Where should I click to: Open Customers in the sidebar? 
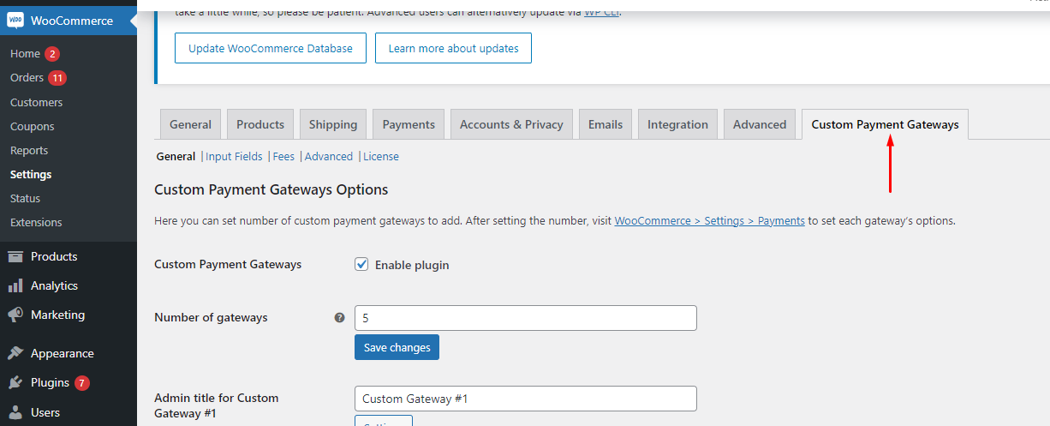[36, 102]
